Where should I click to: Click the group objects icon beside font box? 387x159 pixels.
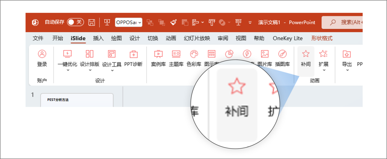[150, 23]
